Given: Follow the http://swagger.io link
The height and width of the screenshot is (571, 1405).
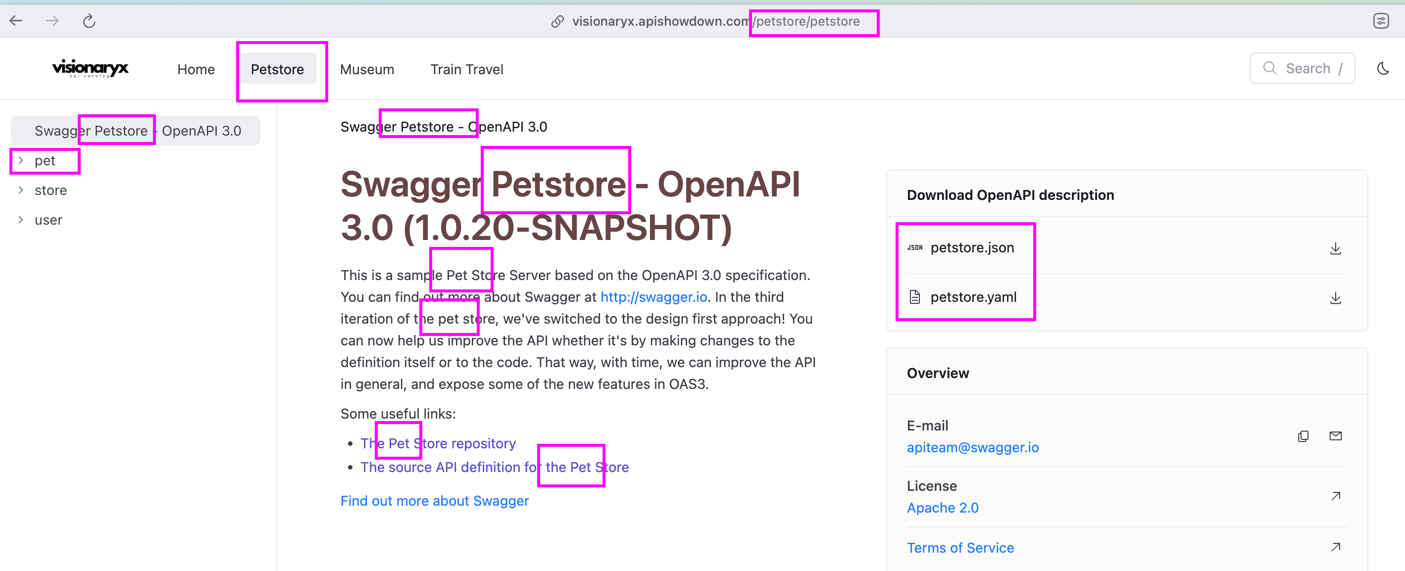Looking at the screenshot, I should (653, 297).
